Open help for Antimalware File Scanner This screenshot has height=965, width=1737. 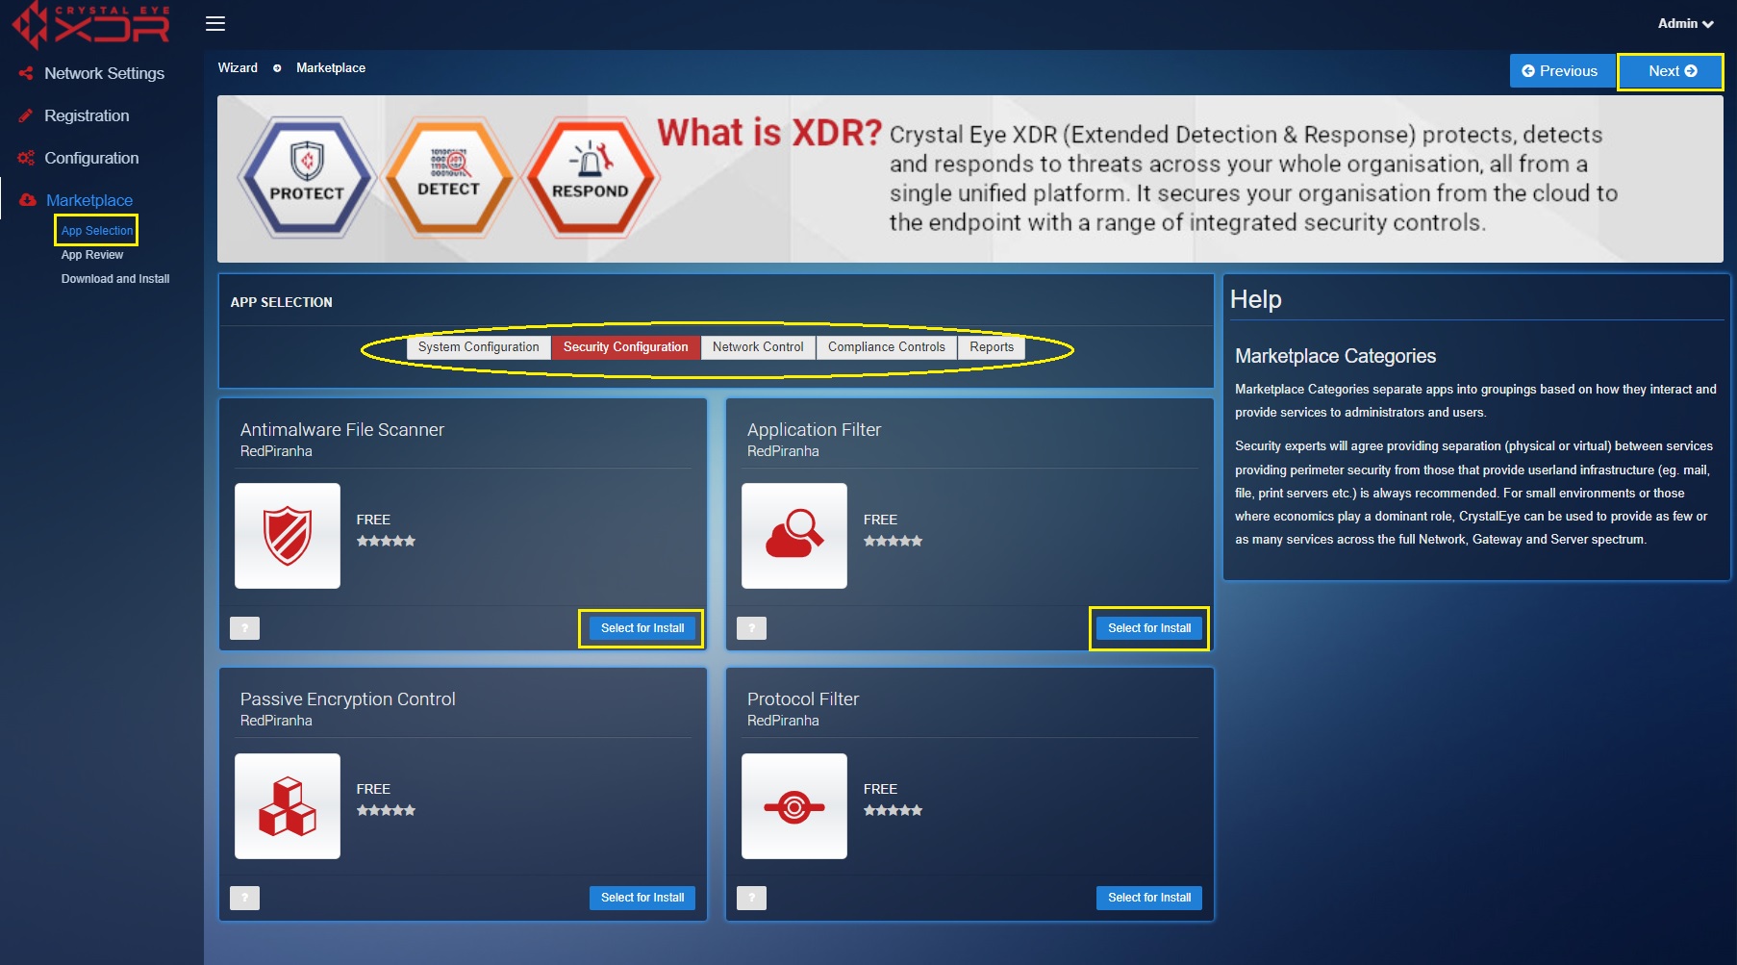tap(244, 628)
